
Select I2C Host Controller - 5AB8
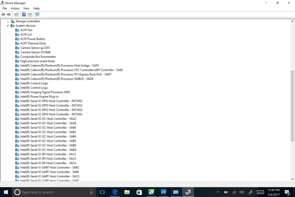(x=48, y=145)
